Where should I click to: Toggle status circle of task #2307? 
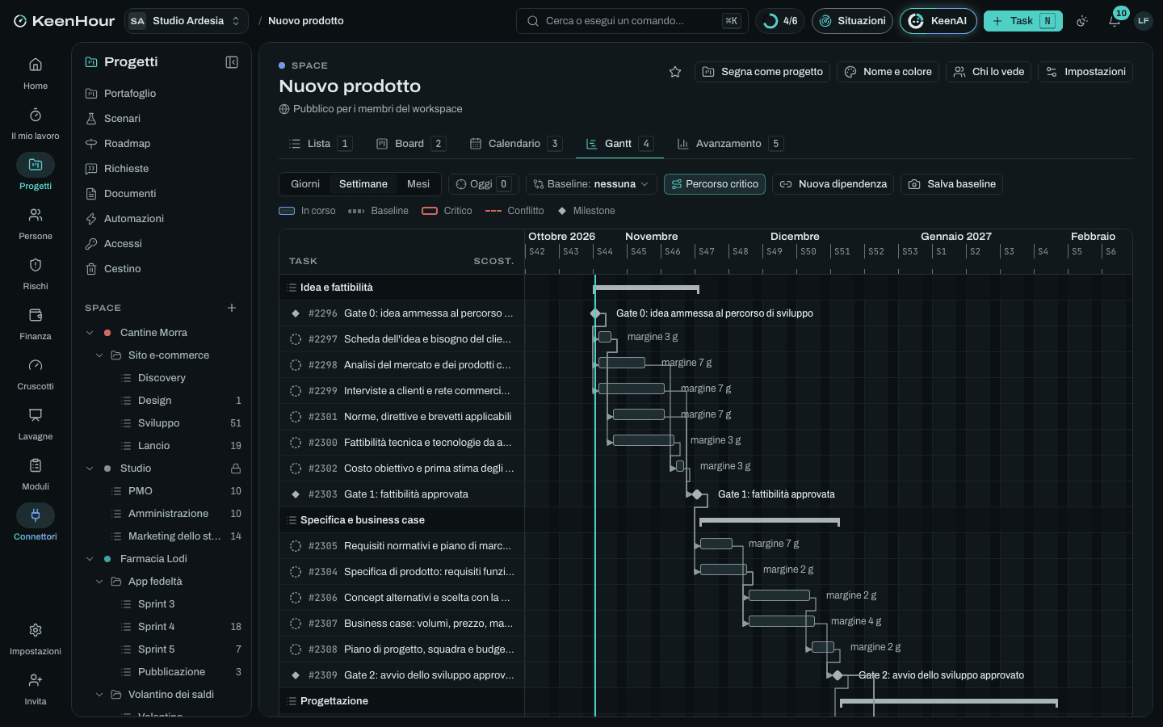(296, 624)
